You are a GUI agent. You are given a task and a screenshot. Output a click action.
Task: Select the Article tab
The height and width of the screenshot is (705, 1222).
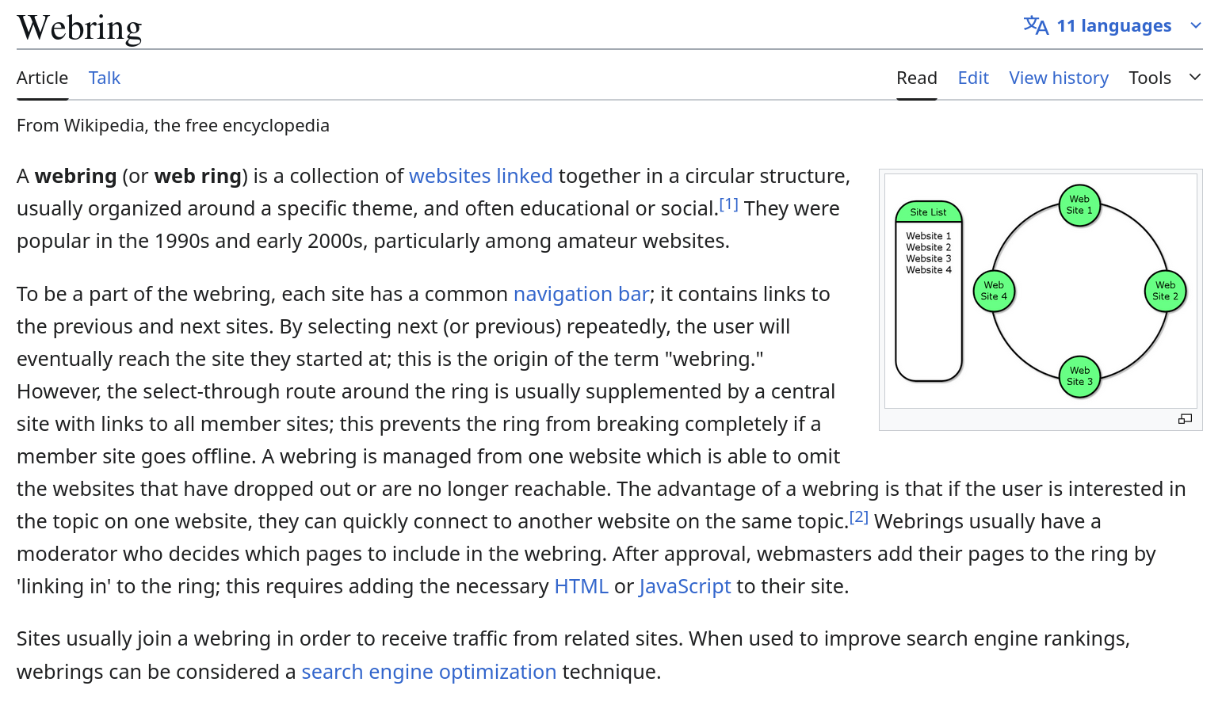point(42,78)
